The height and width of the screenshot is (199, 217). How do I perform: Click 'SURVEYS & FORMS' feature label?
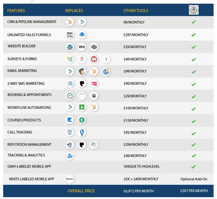point(22,59)
